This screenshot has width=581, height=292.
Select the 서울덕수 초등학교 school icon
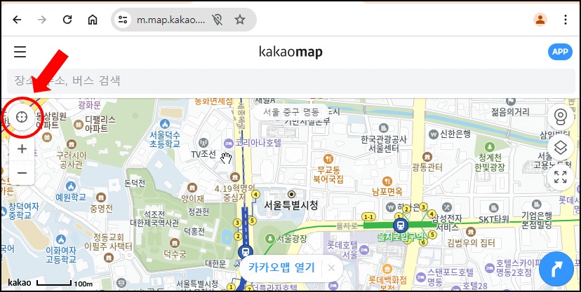[166, 123]
